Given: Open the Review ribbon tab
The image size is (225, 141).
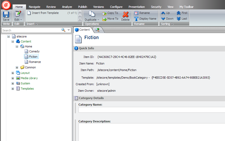Looking at the screenshot, I should (x=51, y=7).
